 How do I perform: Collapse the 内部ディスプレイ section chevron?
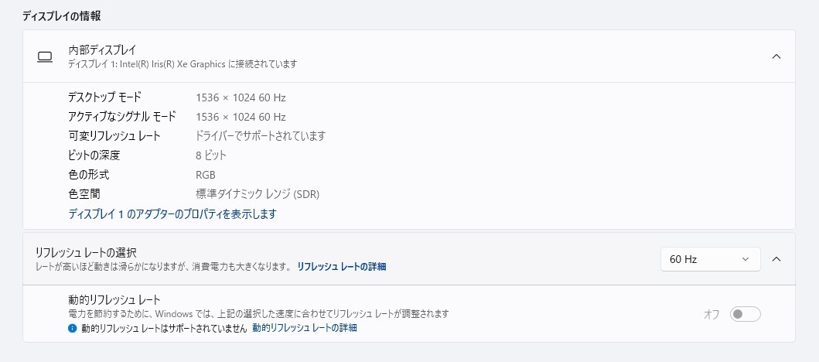coord(776,56)
